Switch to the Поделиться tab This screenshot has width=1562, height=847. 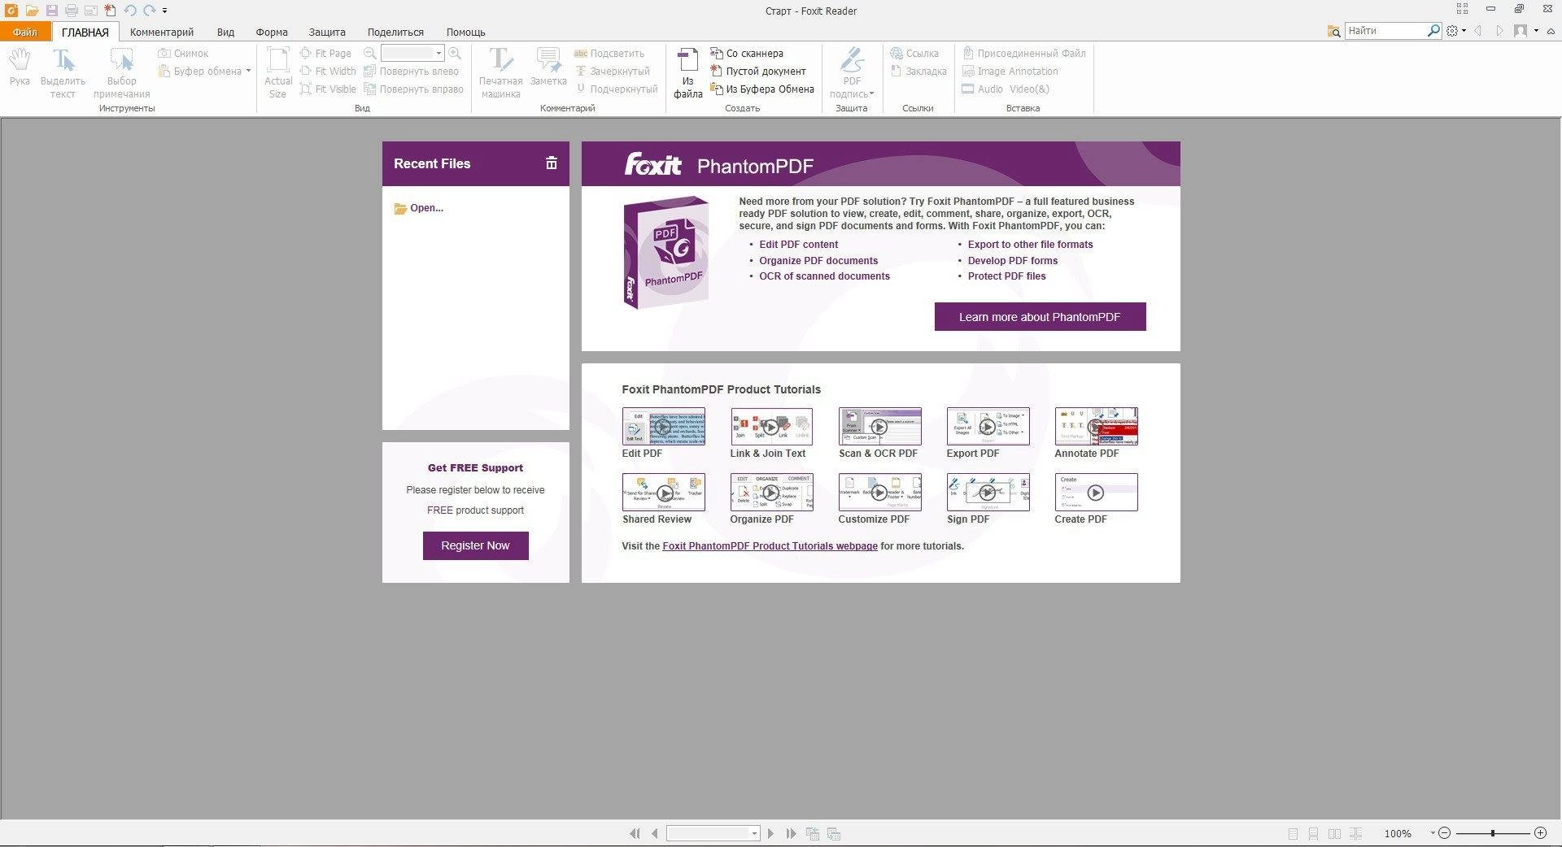point(395,33)
